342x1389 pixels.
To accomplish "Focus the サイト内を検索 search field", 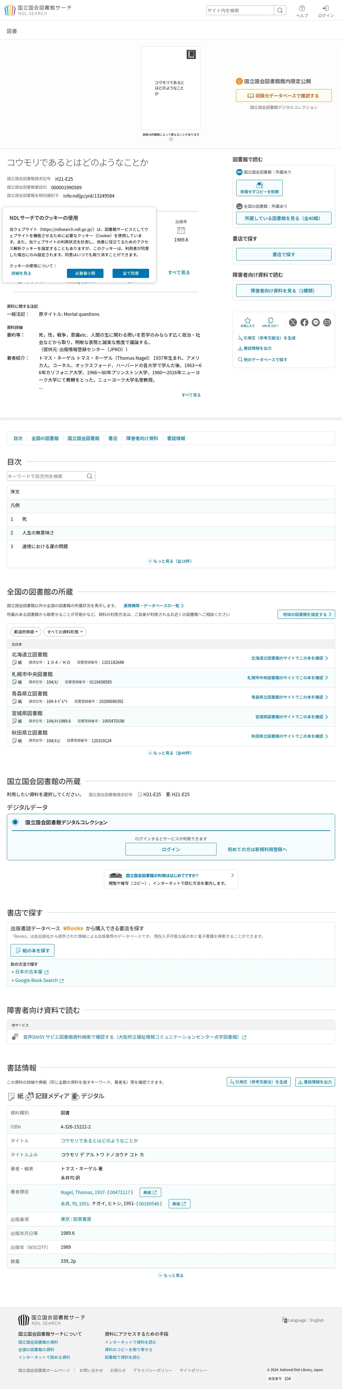I will click(240, 10).
